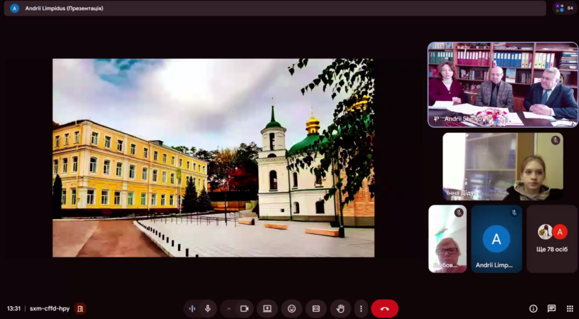This screenshot has height=319, width=579.
Task: Click the presented slide with the yellow building
Action: coord(213,158)
